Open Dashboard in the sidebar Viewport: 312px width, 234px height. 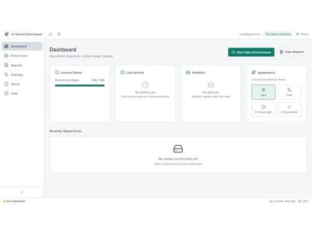pos(22,46)
